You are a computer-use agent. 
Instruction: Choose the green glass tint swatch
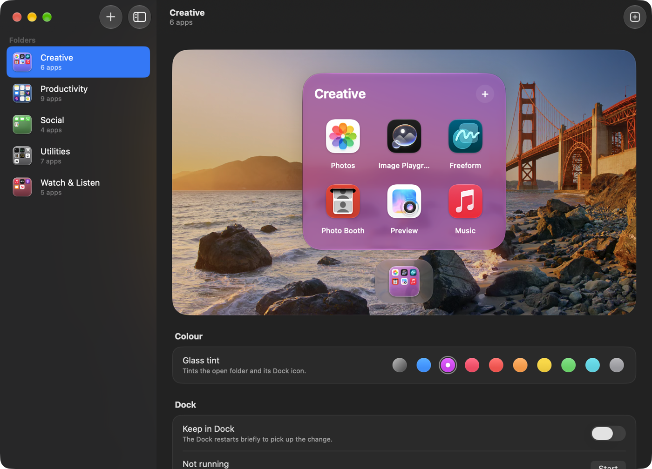click(569, 365)
